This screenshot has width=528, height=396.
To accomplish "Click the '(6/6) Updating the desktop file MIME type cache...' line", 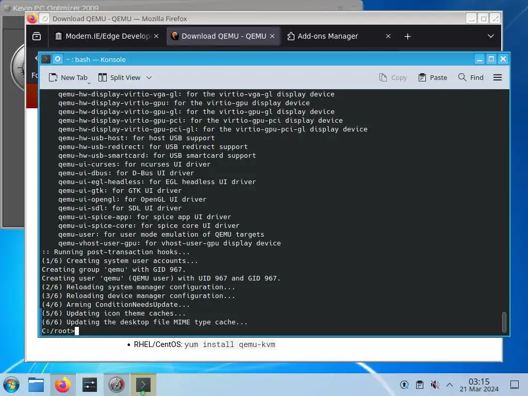I will click(144, 322).
